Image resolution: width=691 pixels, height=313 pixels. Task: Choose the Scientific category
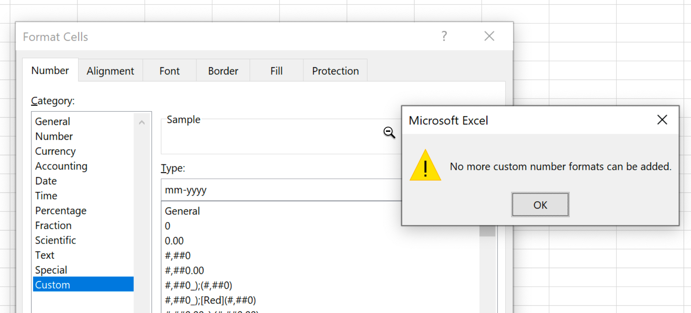coord(83,240)
